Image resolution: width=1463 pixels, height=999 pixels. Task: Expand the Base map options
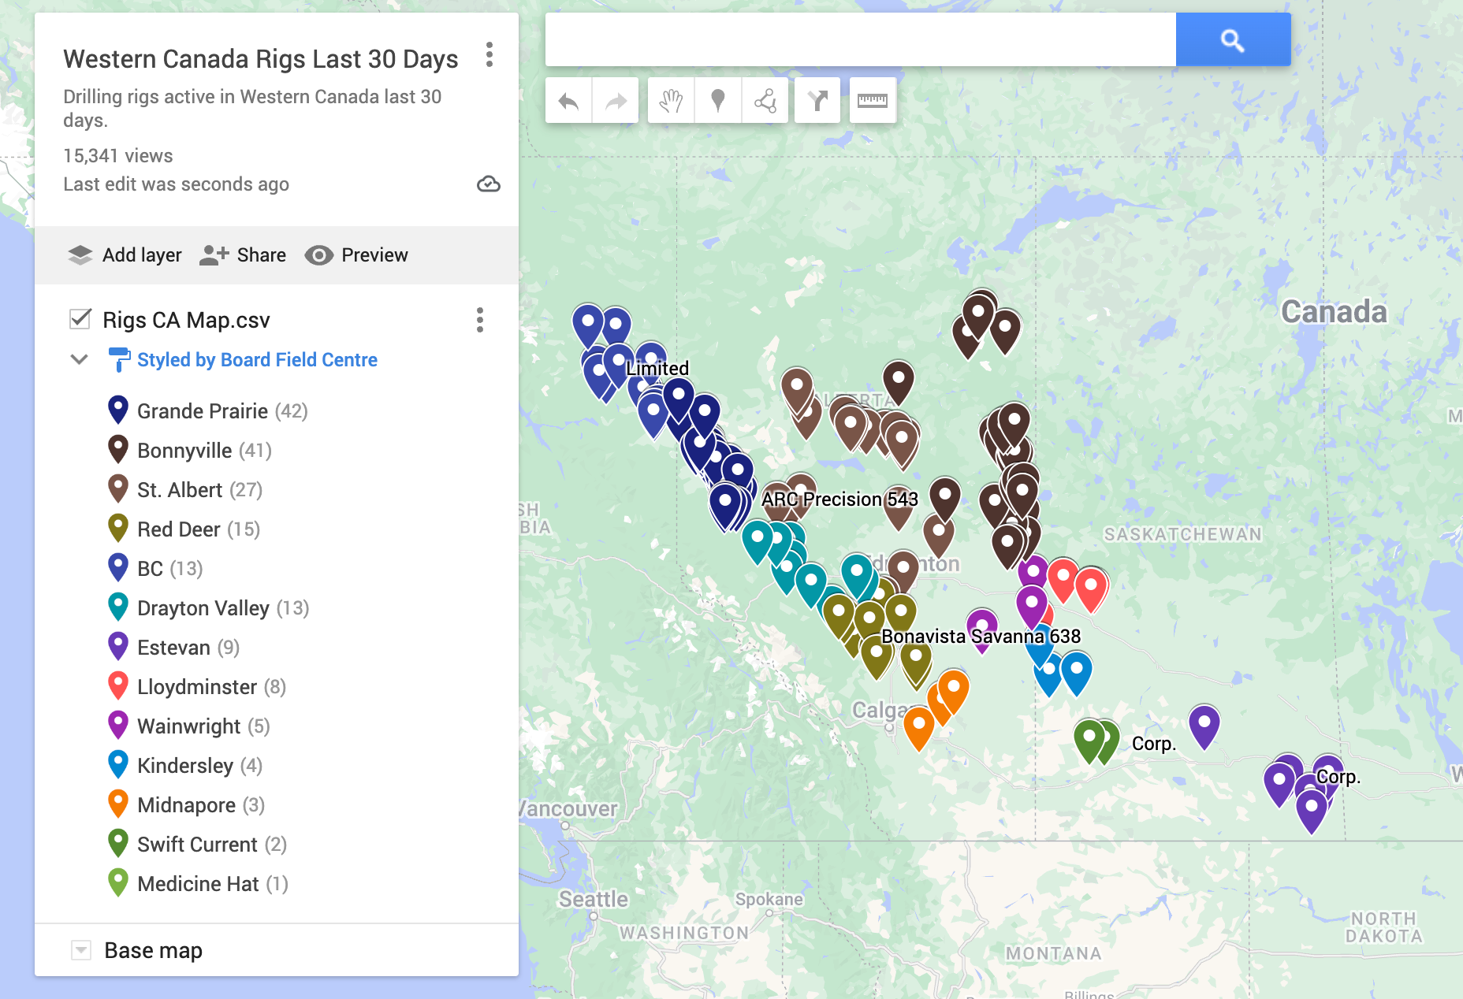tap(80, 950)
